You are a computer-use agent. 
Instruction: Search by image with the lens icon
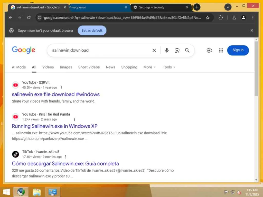pos(177,51)
